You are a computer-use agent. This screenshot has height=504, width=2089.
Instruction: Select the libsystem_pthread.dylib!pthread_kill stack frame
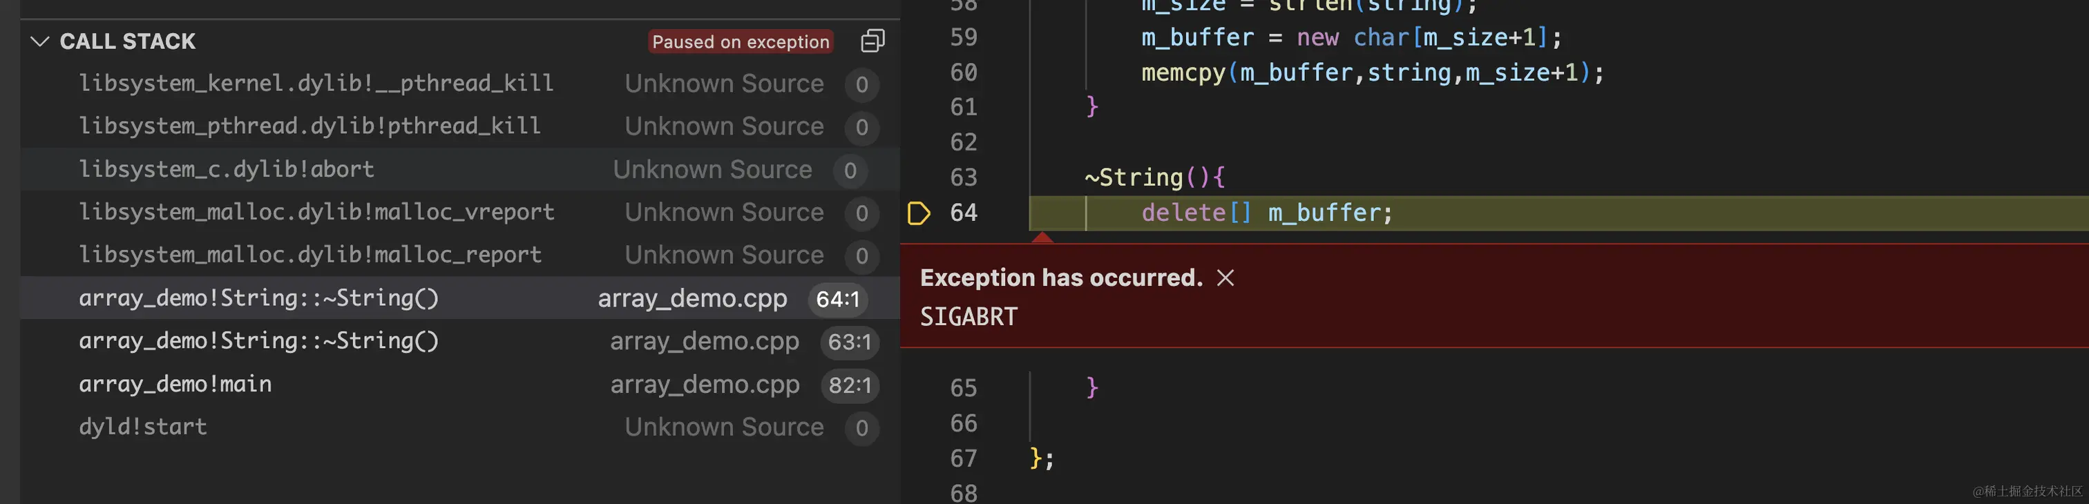[x=309, y=126]
